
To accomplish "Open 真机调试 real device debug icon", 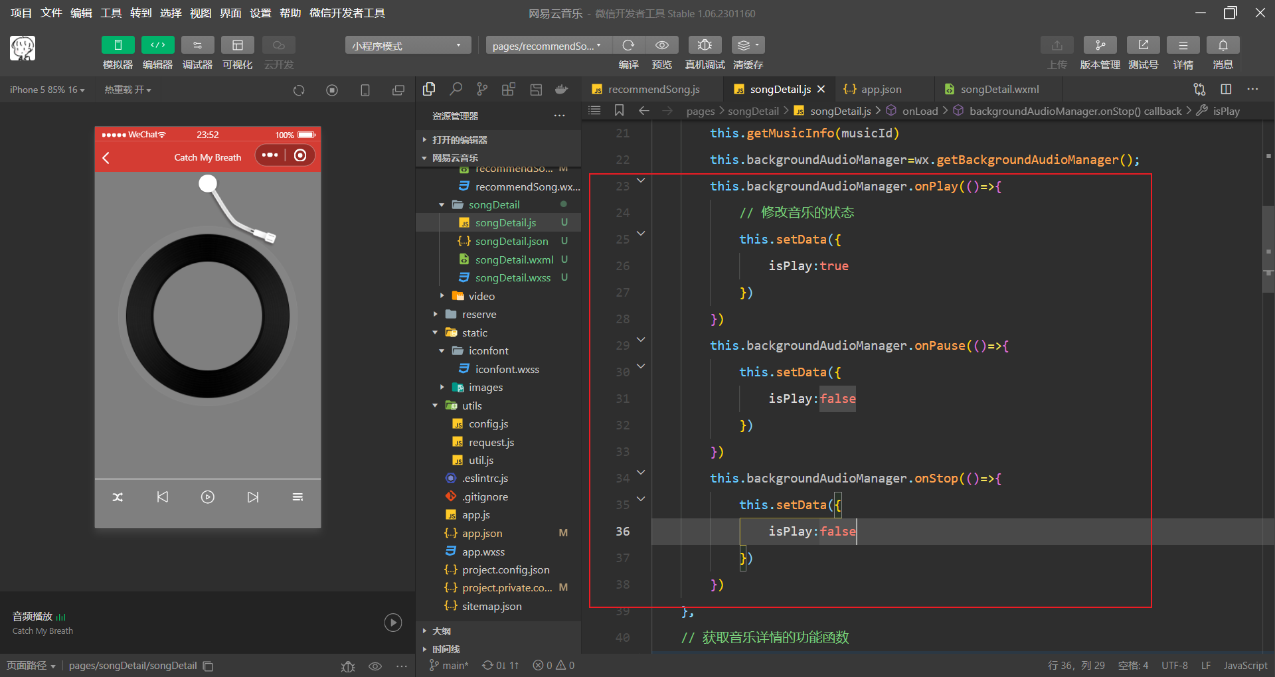I will [x=705, y=45].
